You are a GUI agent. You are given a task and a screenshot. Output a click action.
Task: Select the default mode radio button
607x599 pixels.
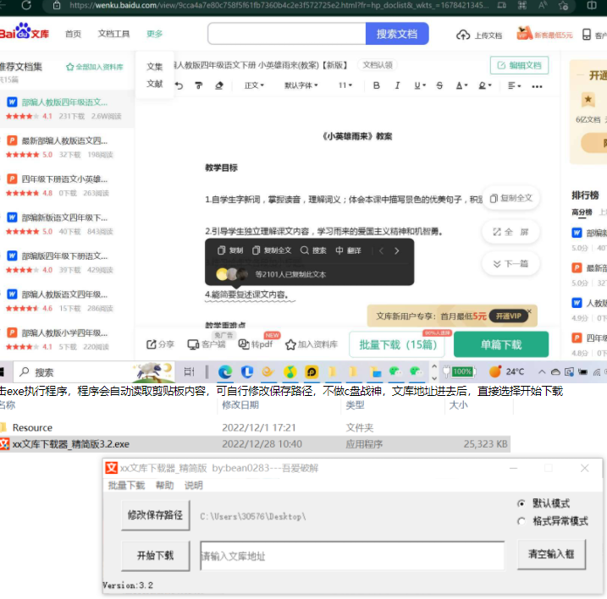point(521,503)
